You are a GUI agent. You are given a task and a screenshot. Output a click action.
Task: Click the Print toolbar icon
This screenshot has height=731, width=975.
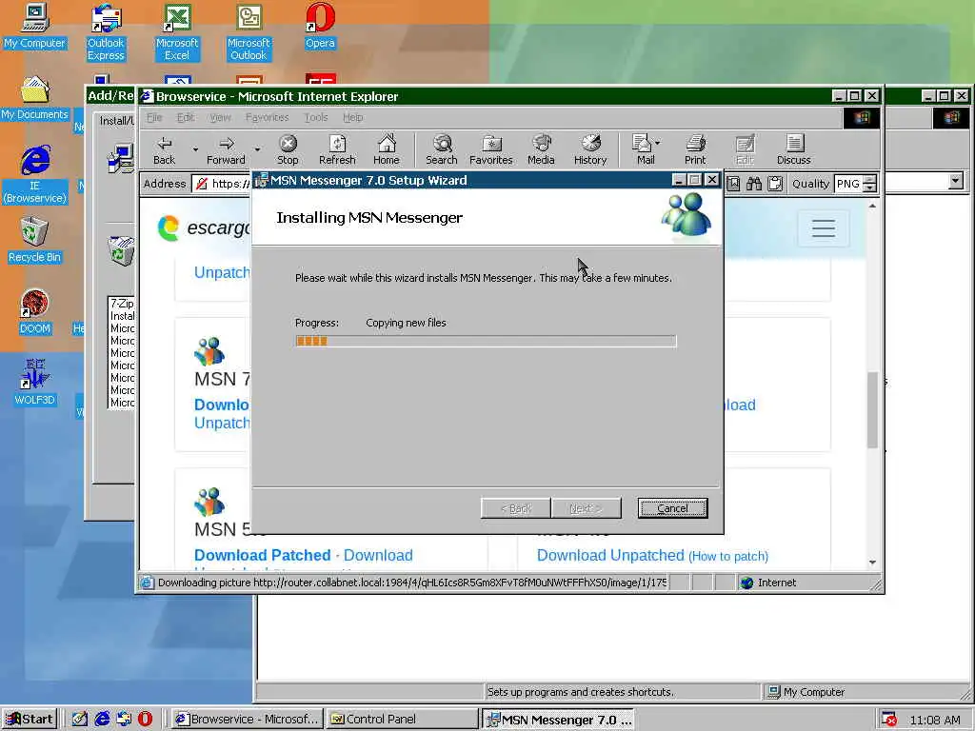[x=695, y=150]
